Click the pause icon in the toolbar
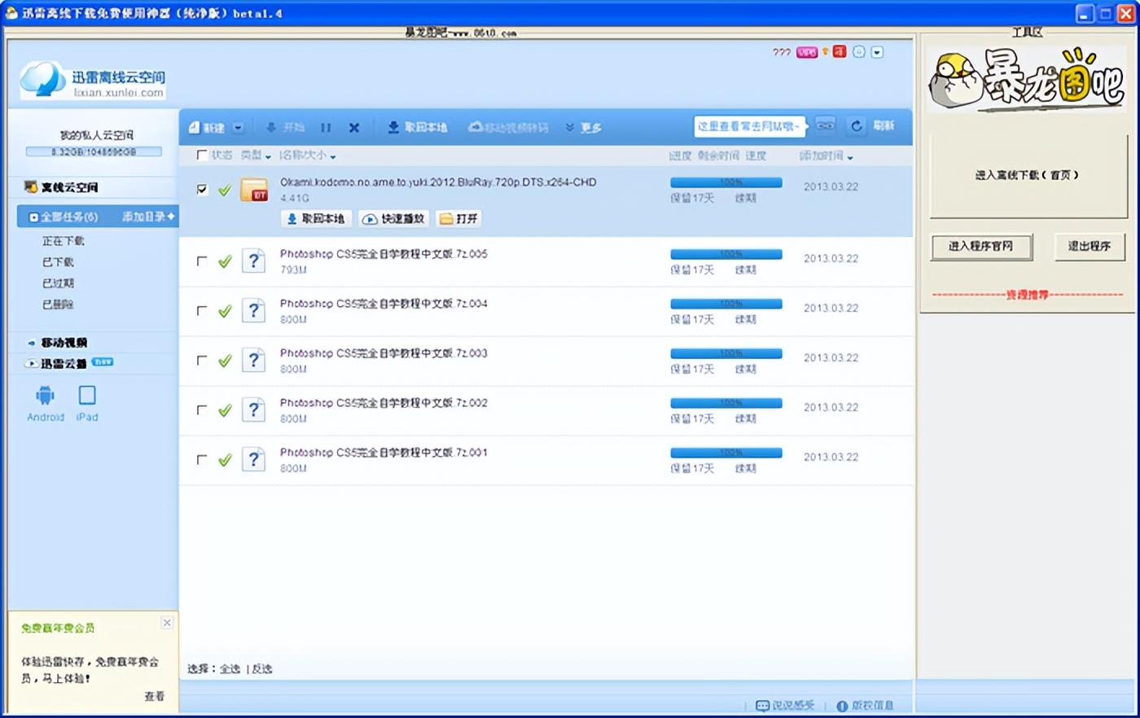 326,128
